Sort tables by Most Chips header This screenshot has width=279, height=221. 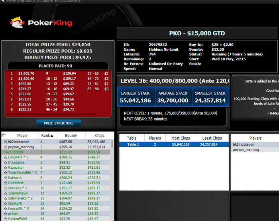click(181, 138)
